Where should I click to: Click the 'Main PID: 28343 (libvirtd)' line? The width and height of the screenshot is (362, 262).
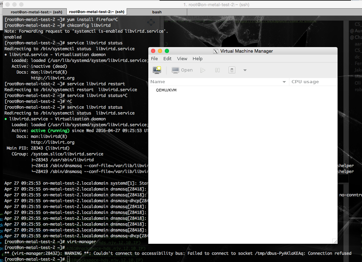tap(38, 148)
